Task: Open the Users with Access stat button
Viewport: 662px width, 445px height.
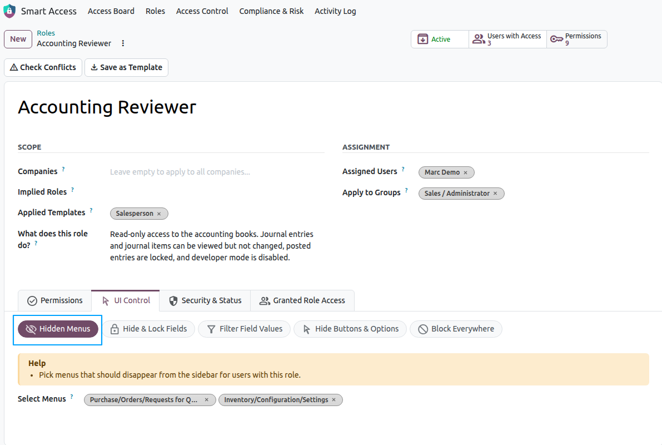Action: click(507, 39)
